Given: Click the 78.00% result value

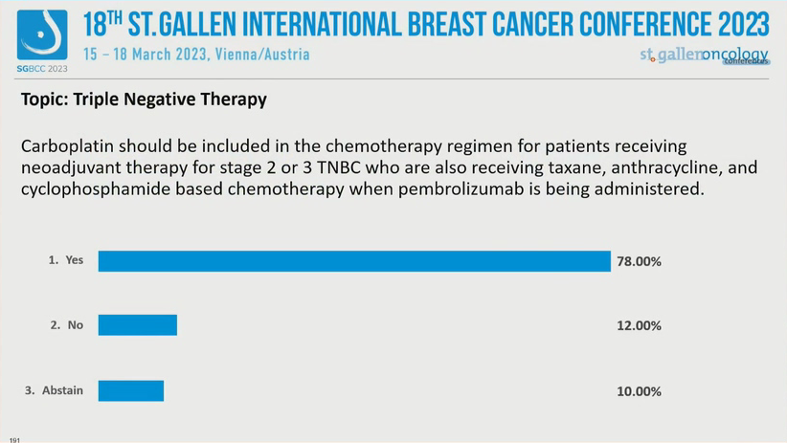Looking at the screenshot, I should tap(639, 261).
